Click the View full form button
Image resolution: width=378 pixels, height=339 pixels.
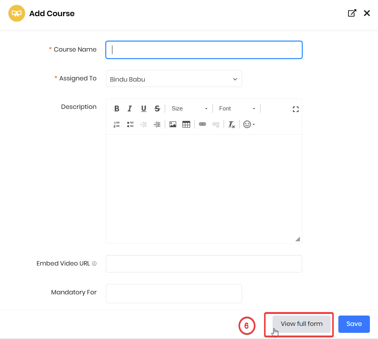[x=301, y=324]
